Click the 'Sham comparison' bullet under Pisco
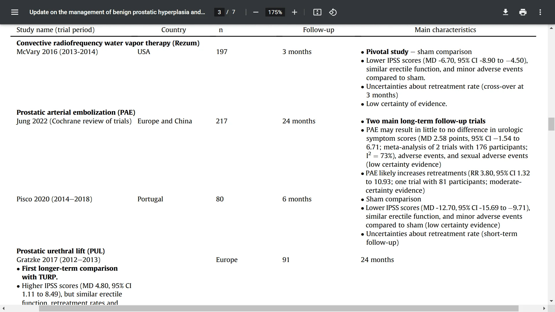The height and width of the screenshot is (312, 555). (x=393, y=199)
